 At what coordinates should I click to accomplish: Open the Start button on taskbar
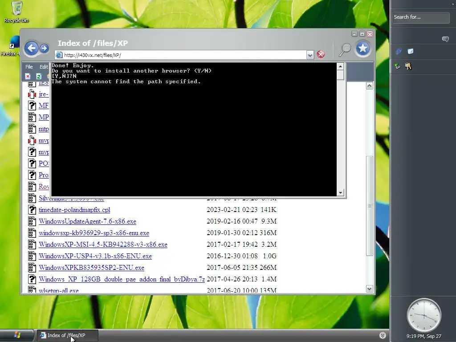point(16,335)
